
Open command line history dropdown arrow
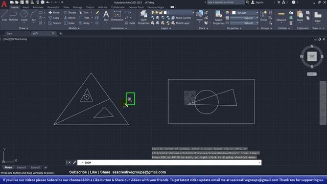[260, 163]
